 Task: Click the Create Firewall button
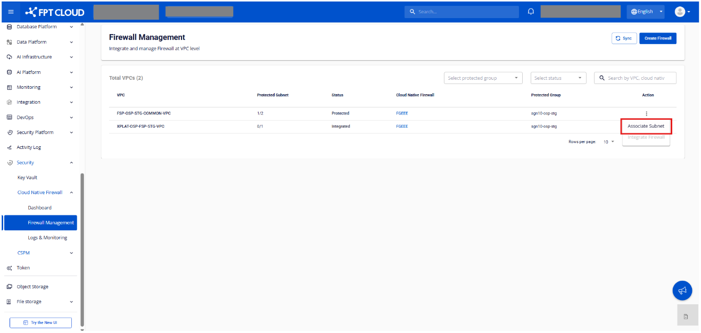pyautogui.click(x=657, y=38)
